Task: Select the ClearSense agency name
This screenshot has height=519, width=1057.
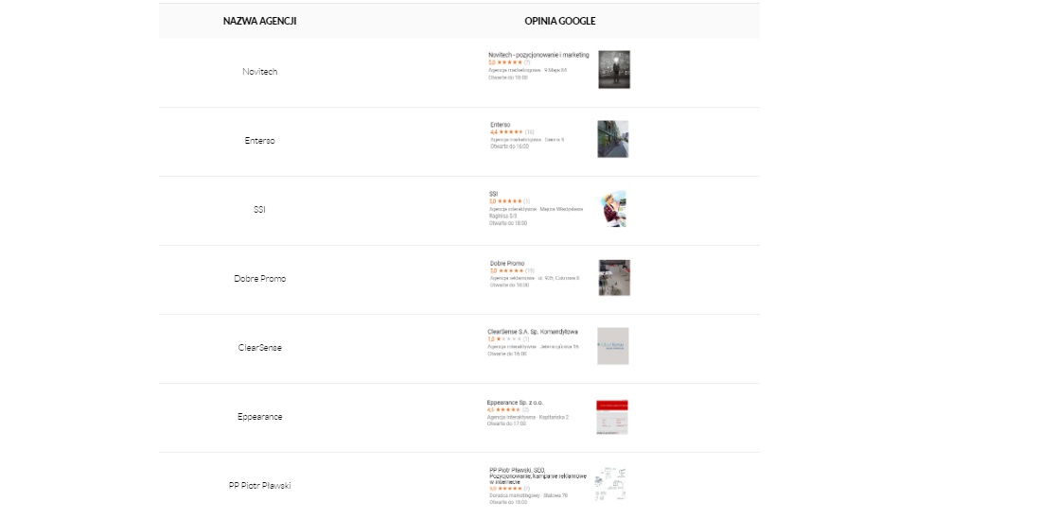Action: coord(259,348)
